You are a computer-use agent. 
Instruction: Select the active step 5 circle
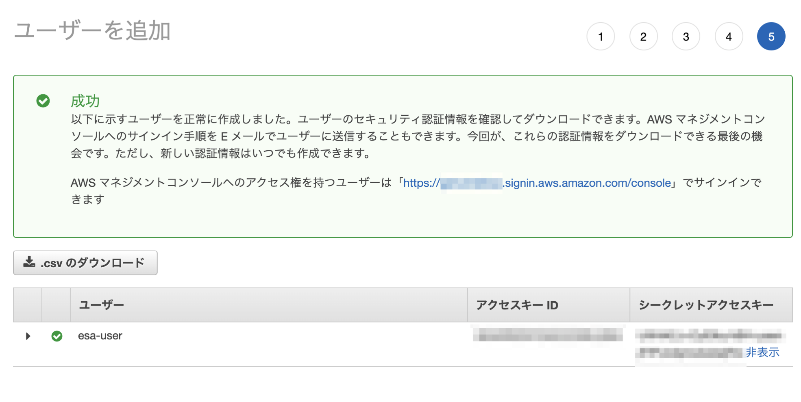pyautogui.click(x=771, y=37)
